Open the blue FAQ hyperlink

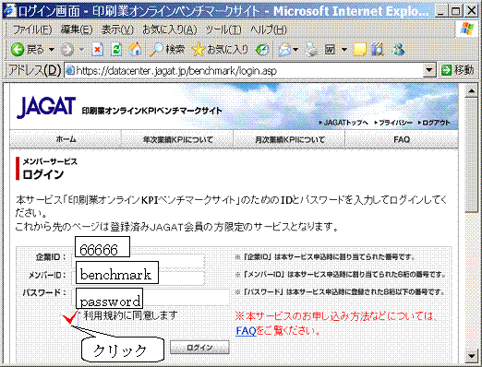[246, 331]
